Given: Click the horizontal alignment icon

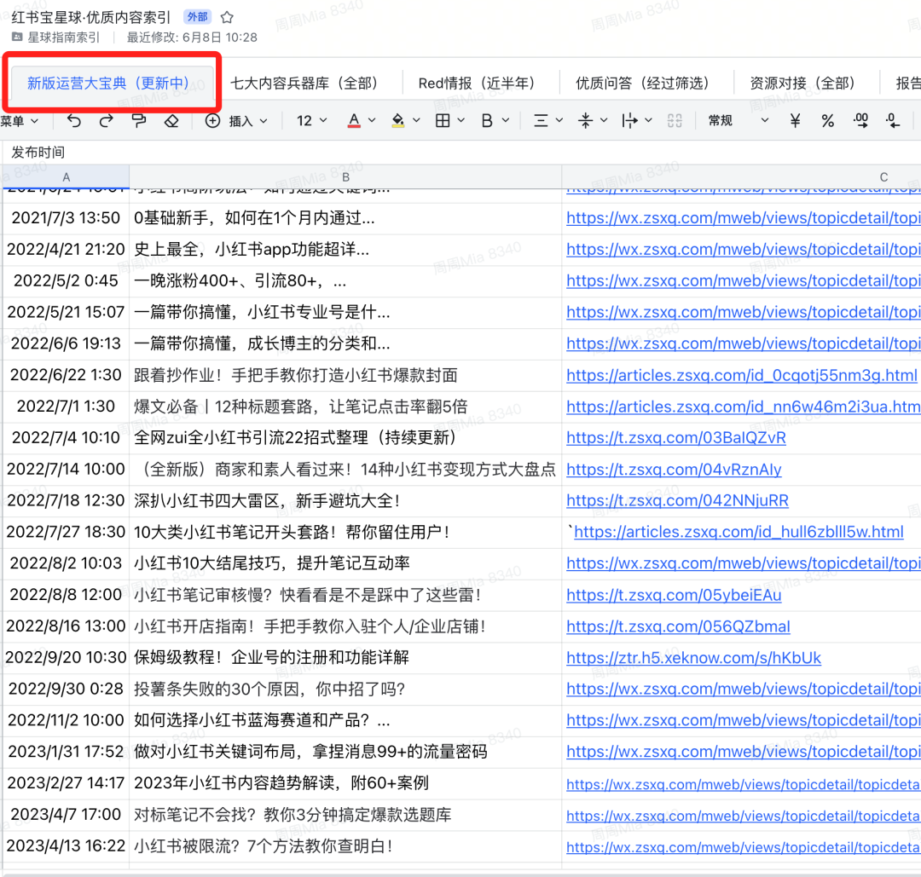Looking at the screenshot, I should coord(541,121).
